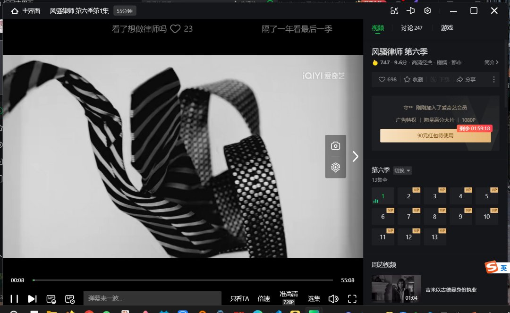Switch to the 讨论 tab
Viewport: 510px width, 313px height.
click(x=411, y=28)
